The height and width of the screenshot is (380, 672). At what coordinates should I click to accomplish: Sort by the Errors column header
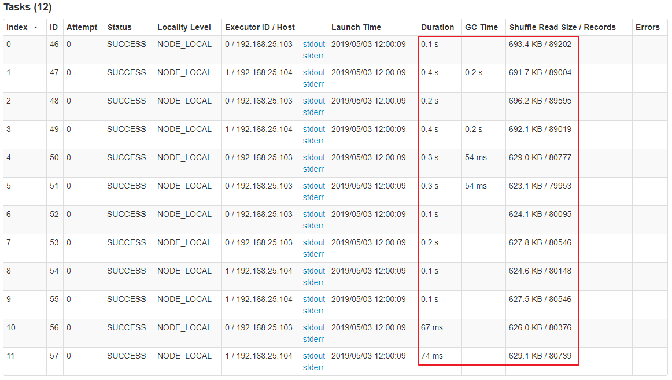647,27
